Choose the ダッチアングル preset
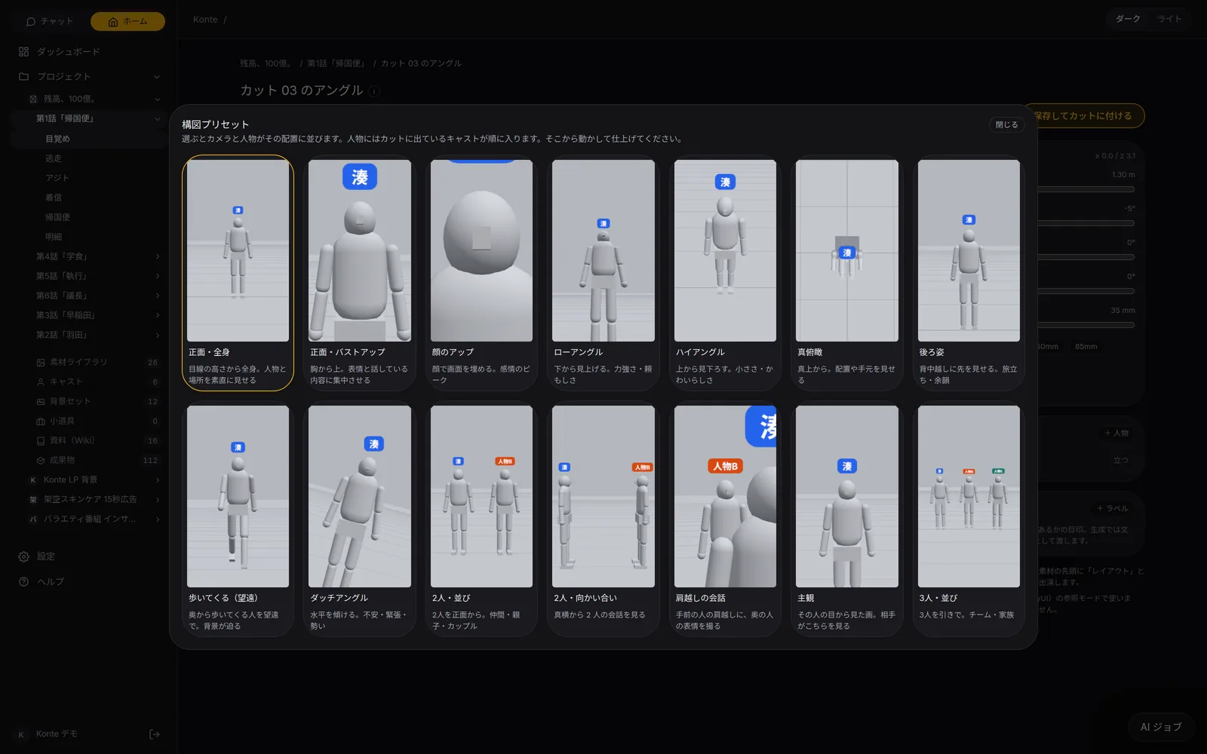The image size is (1207, 754). (x=360, y=519)
